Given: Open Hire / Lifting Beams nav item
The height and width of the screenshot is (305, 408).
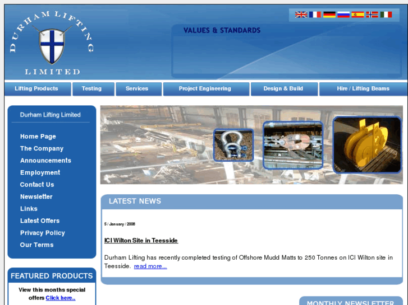Looking at the screenshot, I should point(363,89).
